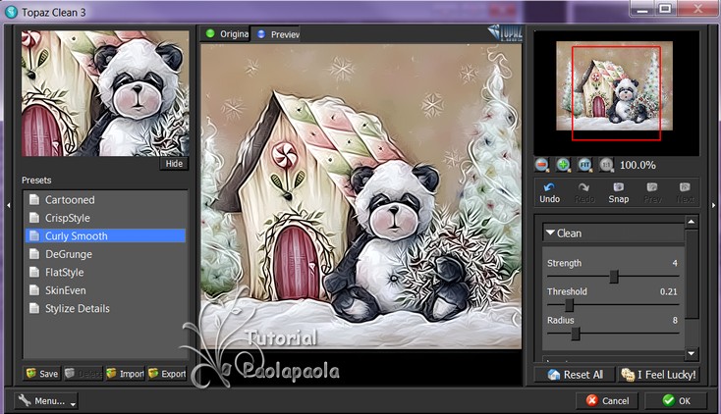Click the navigator thumbnail image
Viewport: 721px width, 414px height.
[614, 86]
